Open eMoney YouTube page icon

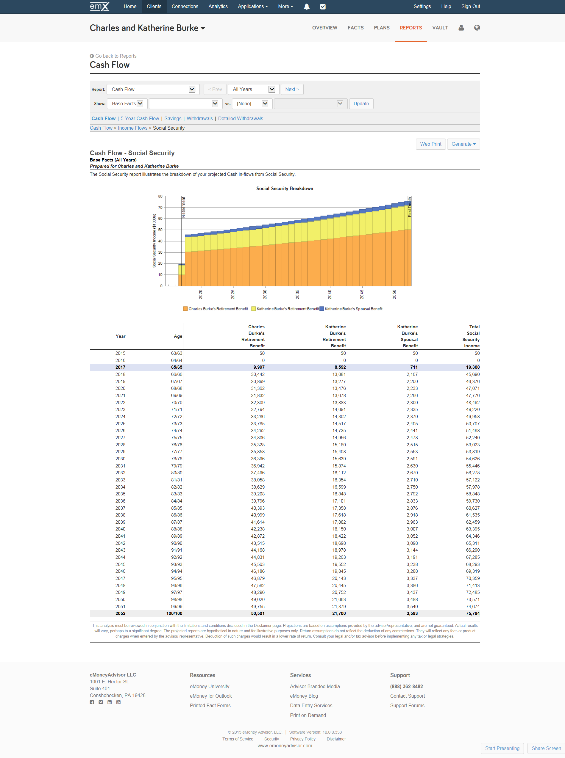pos(118,702)
